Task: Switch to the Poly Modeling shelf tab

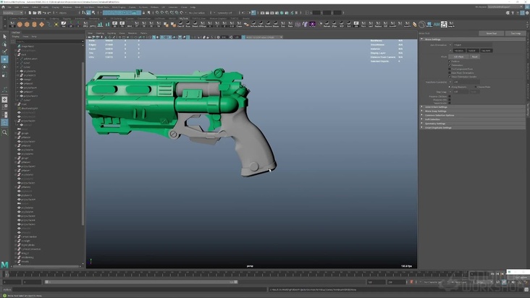Action: tap(38, 19)
